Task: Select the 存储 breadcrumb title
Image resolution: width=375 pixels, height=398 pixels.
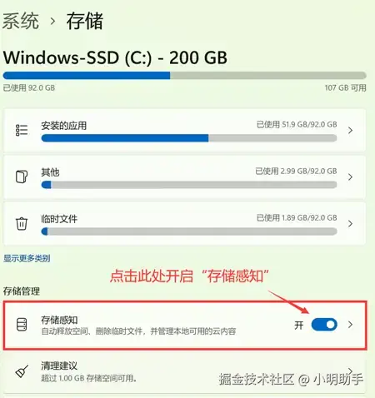Action: coord(85,21)
